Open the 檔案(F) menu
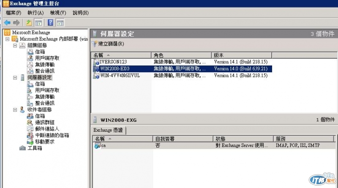 [x=14, y=13]
